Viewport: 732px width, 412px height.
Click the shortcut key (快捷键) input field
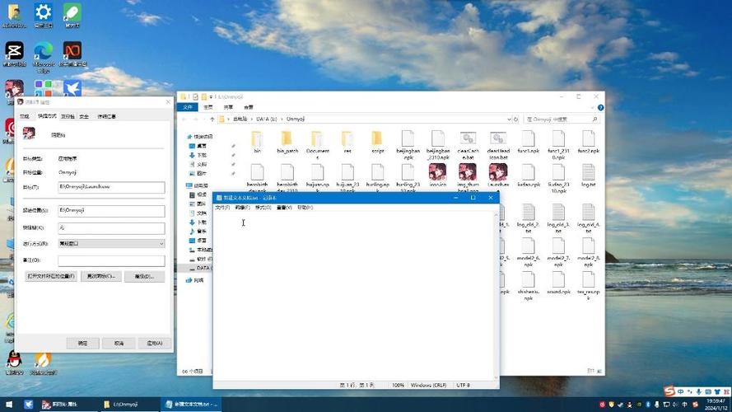[111, 227]
